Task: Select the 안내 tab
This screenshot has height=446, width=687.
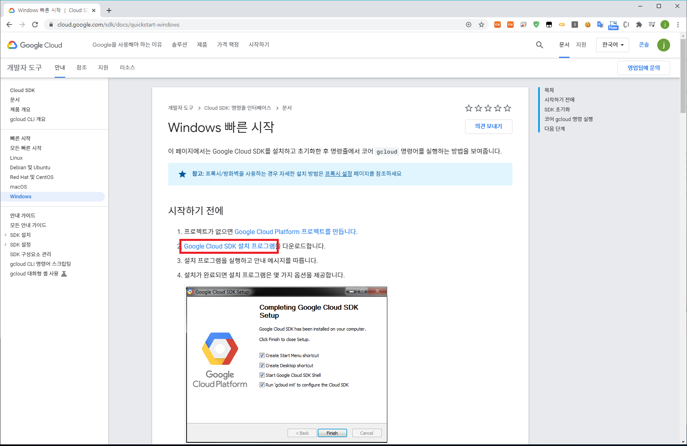Action: coord(60,68)
